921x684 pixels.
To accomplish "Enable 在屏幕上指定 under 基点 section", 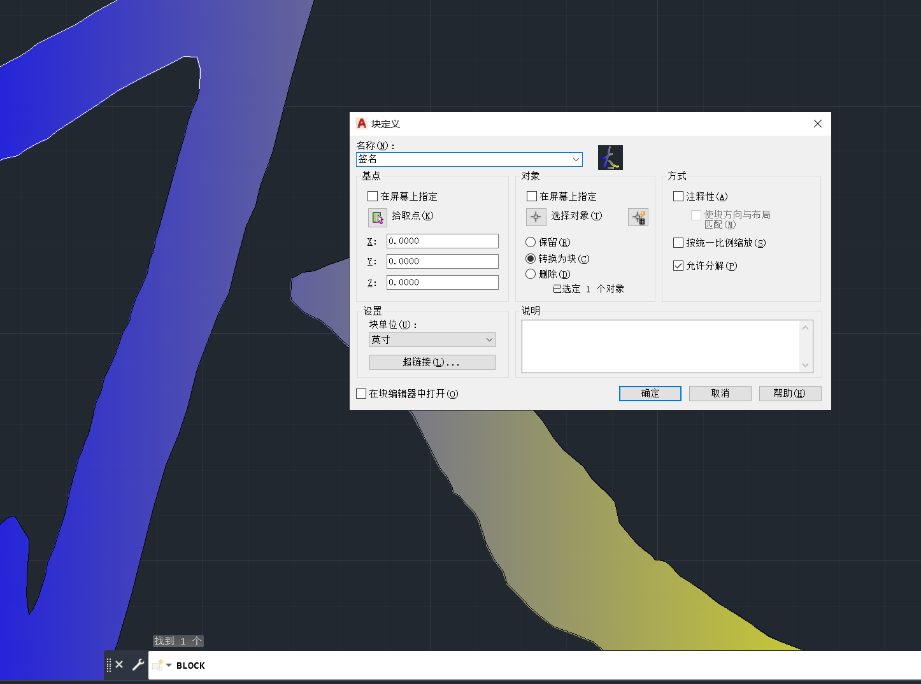I will (x=373, y=196).
